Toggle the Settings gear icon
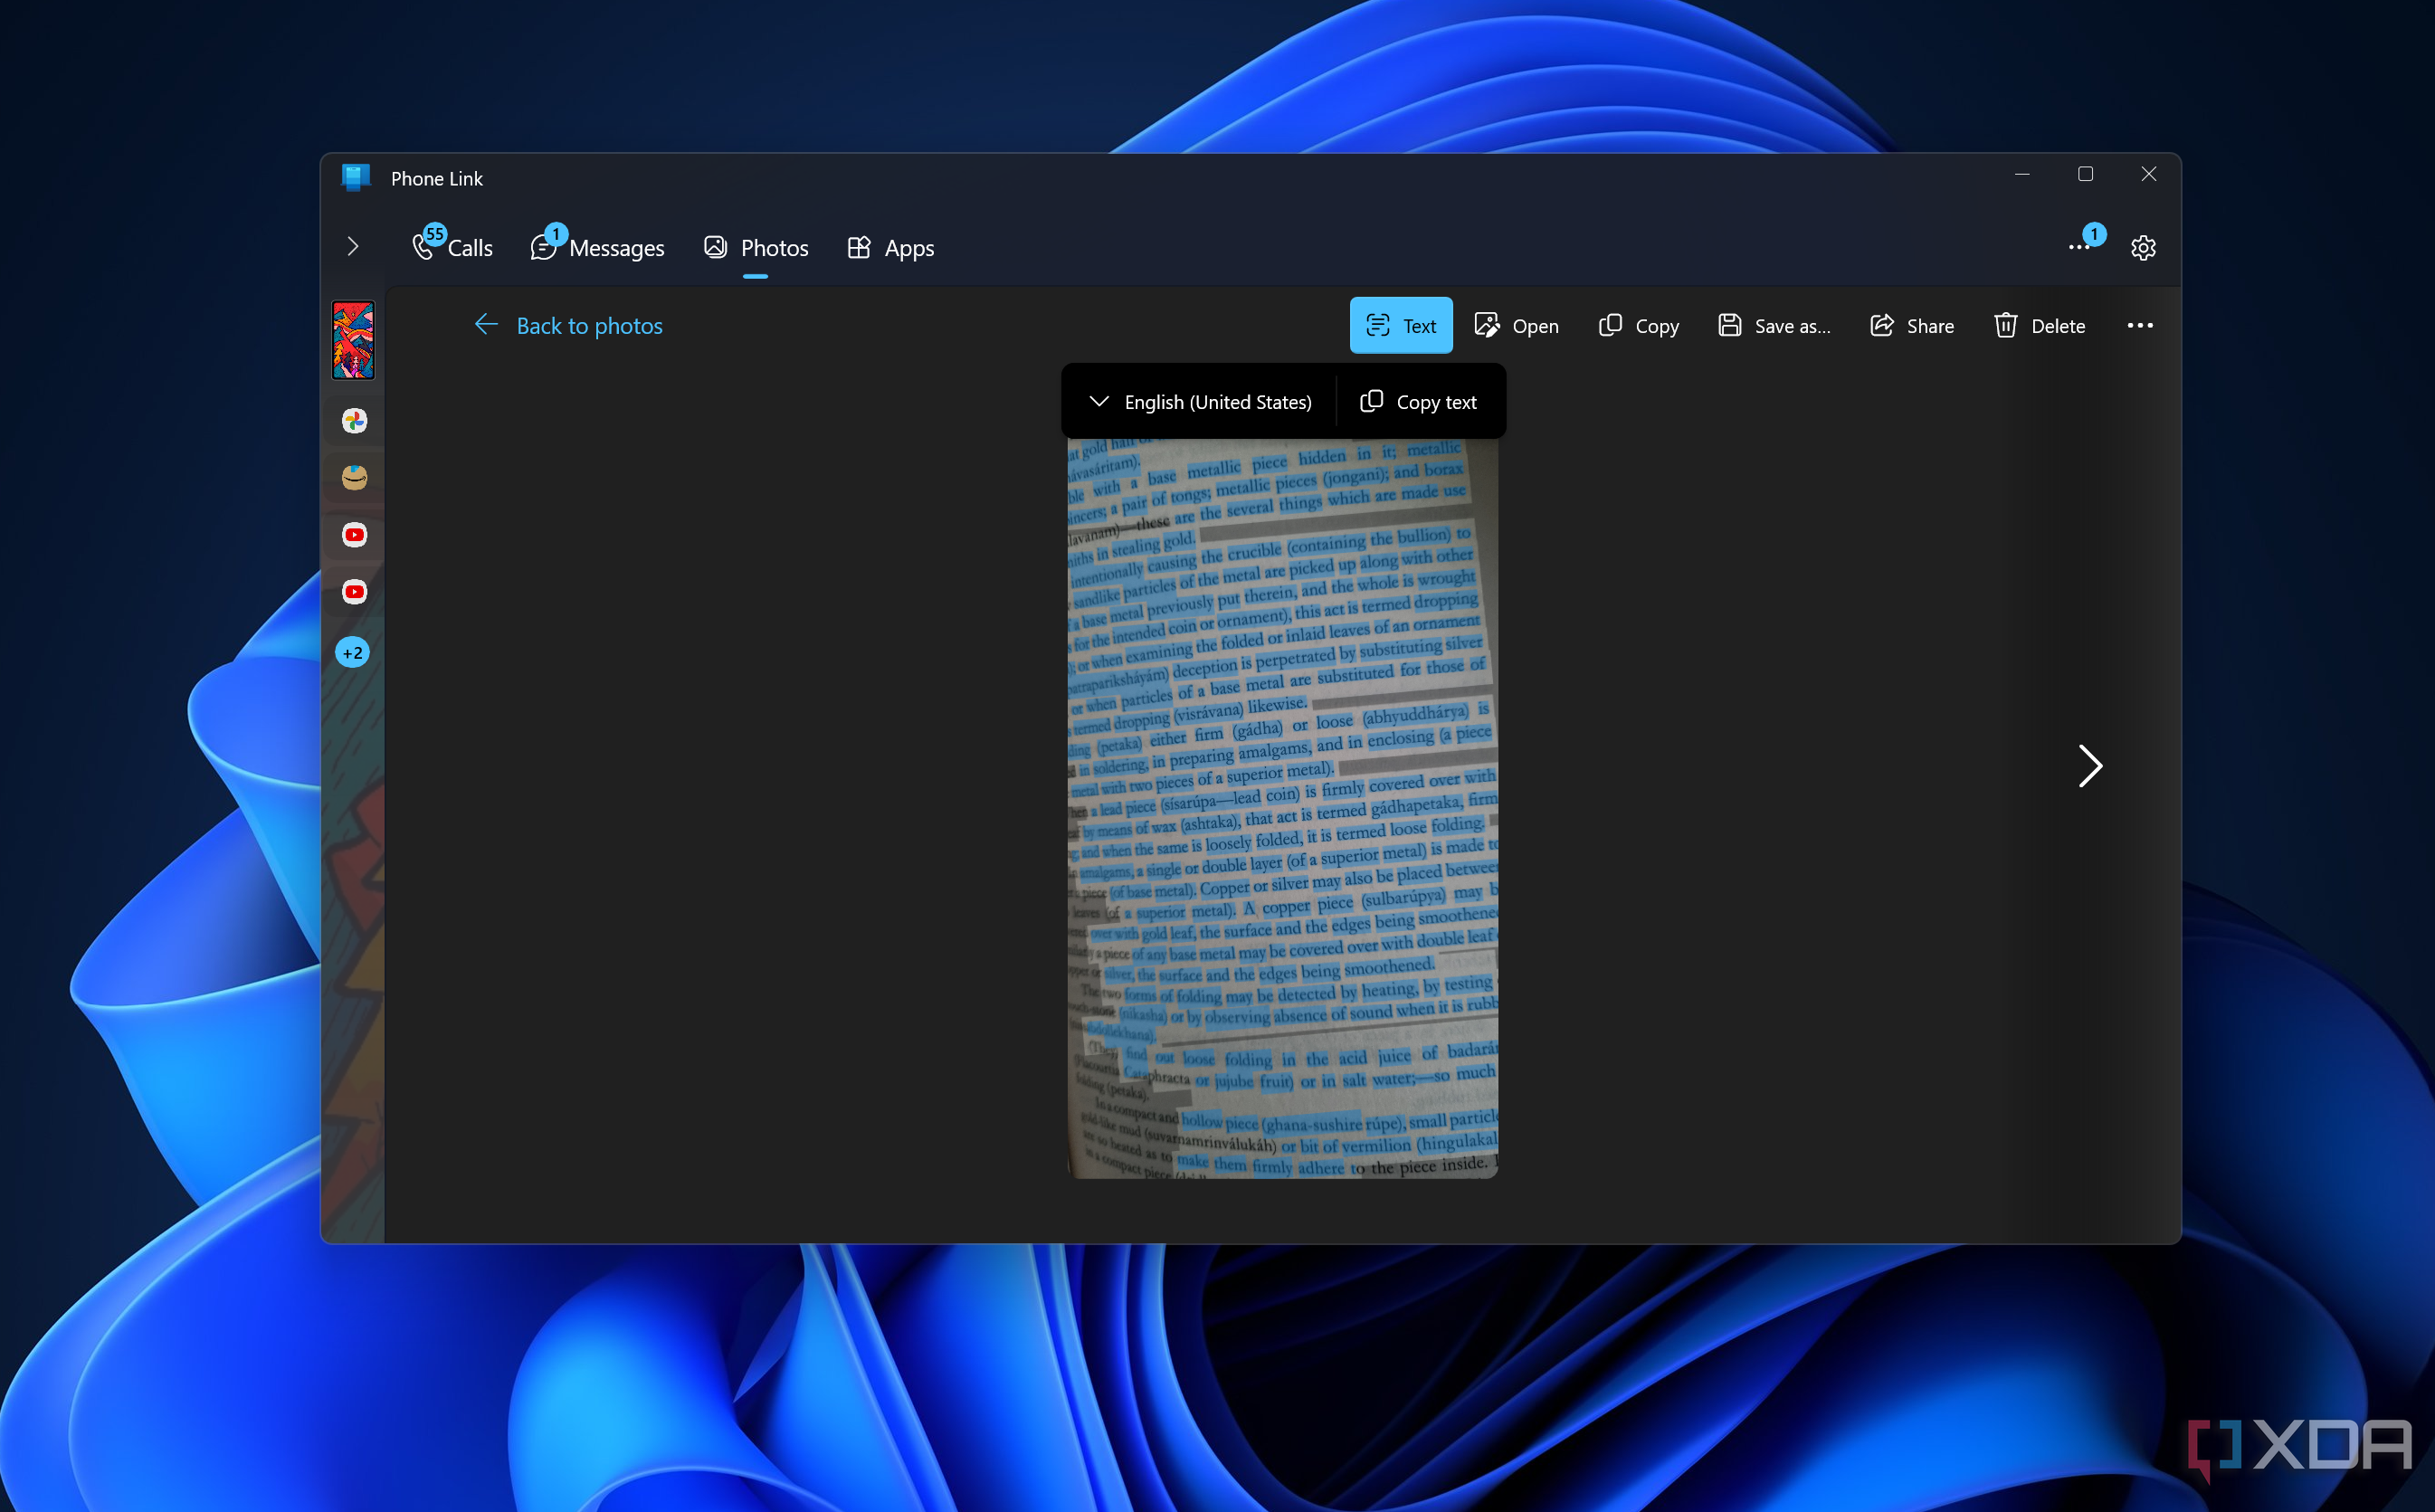Image resolution: width=2435 pixels, height=1512 pixels. [x=2143, y=247]
